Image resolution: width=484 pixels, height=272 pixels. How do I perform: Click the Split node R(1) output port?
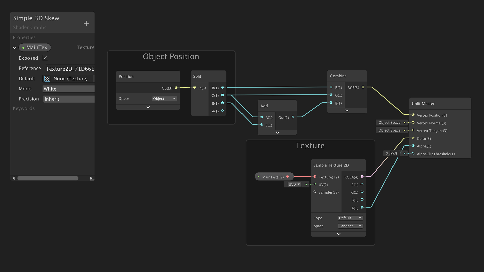click(223, 87)
